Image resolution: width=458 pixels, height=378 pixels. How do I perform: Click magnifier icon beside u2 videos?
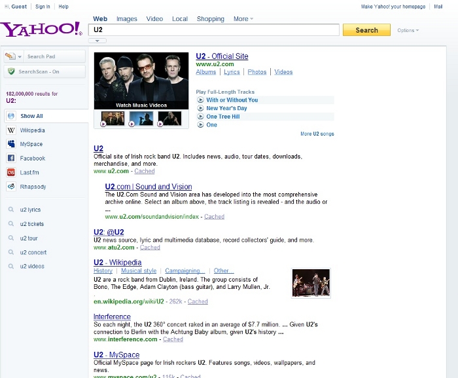(x=11, y=266)
